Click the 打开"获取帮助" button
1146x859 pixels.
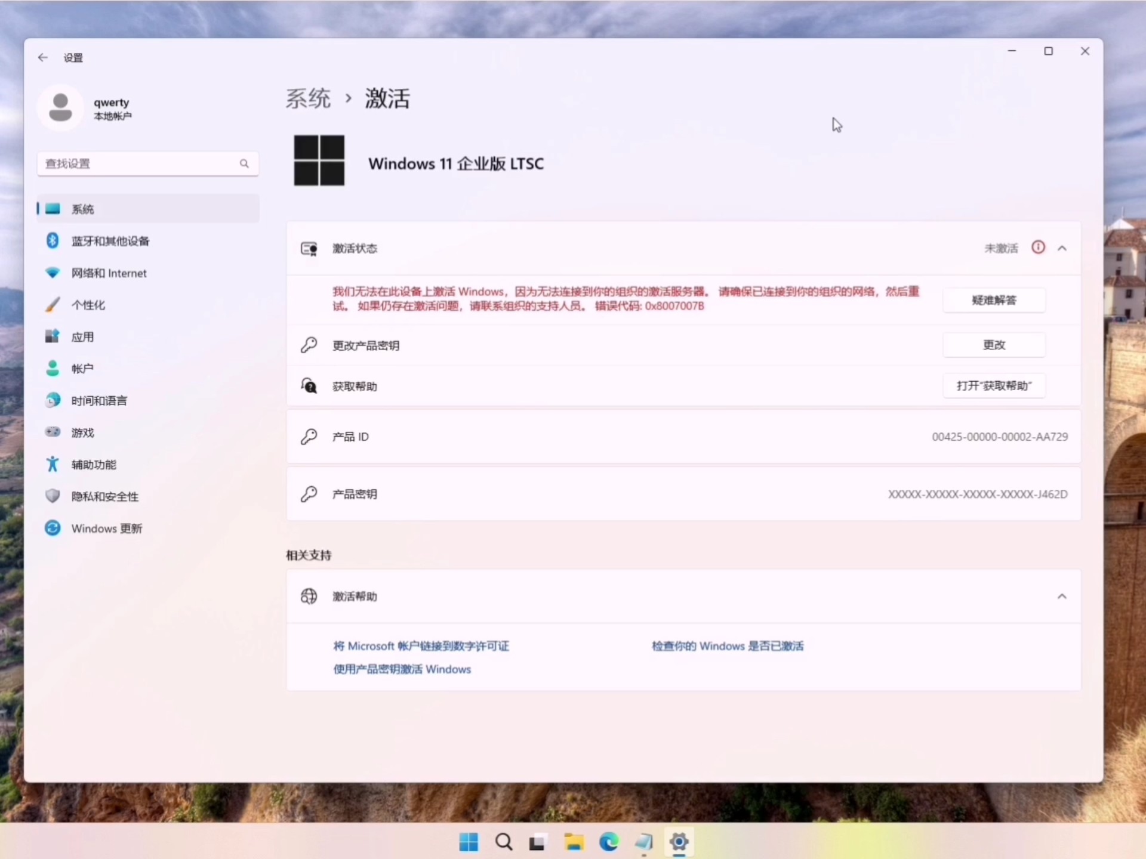point(994,385)
